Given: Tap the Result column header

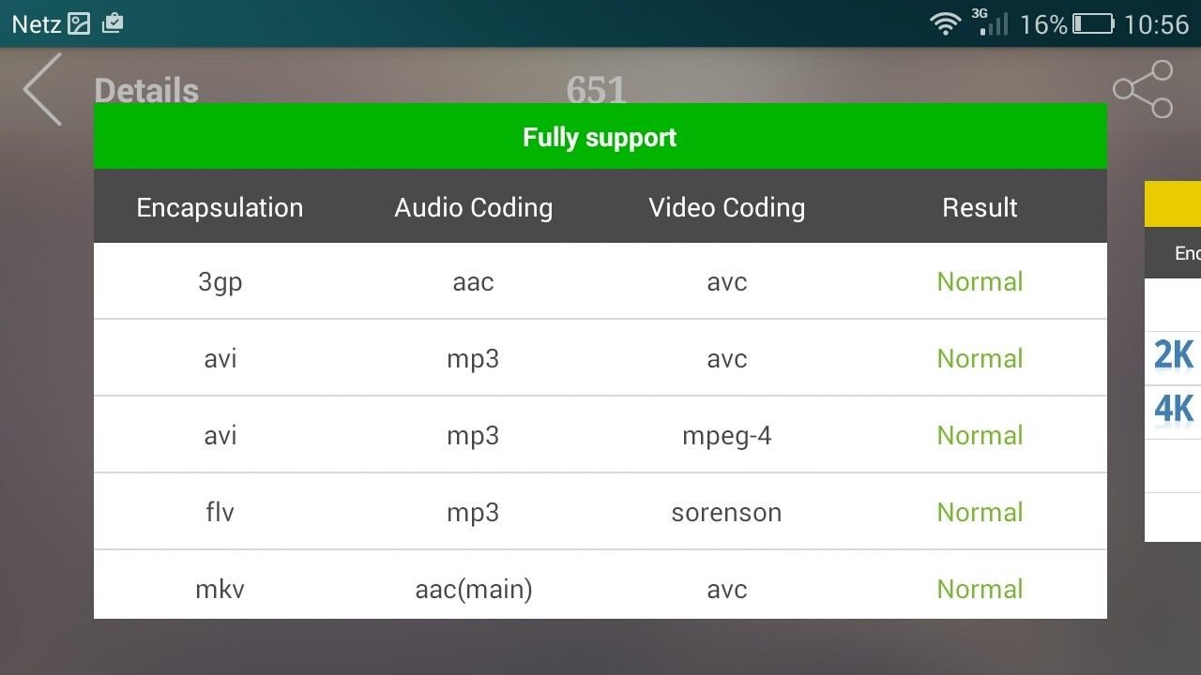Looking at the screenshot, I should pos(980,207).
